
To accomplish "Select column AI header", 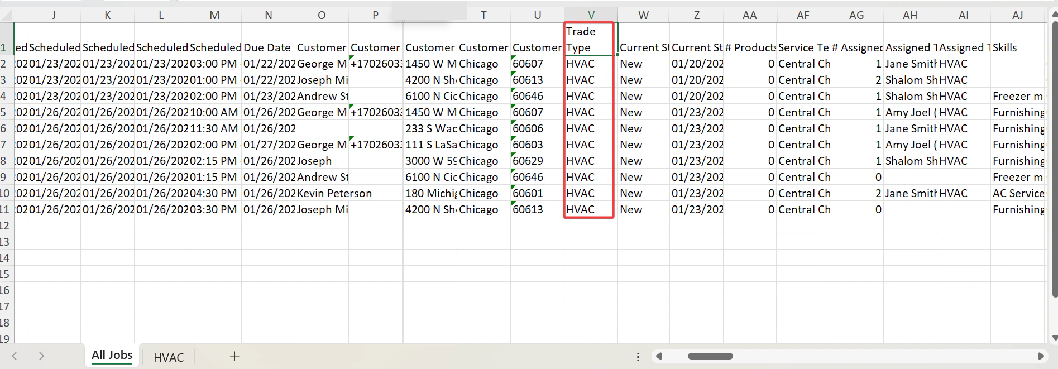I will (x=964, y=15).
